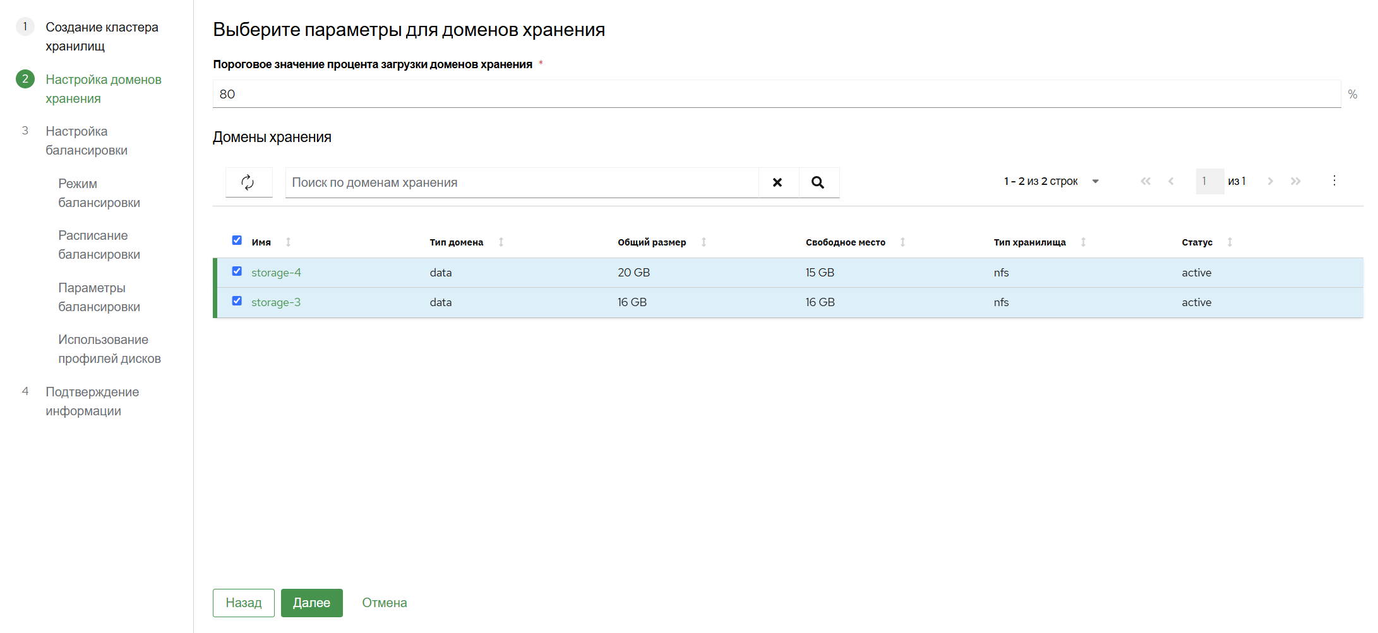The width and height of the screenshot is (1378, 633).
Task: Uncheck the storage-4 row checkbox
Action: point(237,271)
